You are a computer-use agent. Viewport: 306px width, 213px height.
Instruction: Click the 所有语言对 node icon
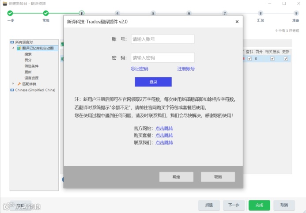tap(12, 42)
